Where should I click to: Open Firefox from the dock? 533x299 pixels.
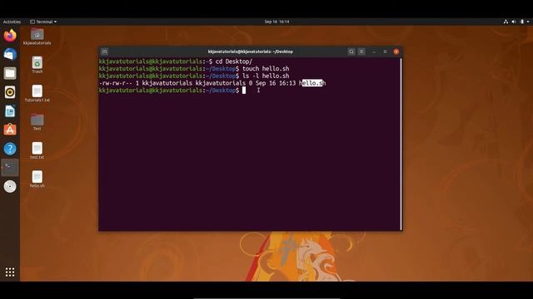10,35
